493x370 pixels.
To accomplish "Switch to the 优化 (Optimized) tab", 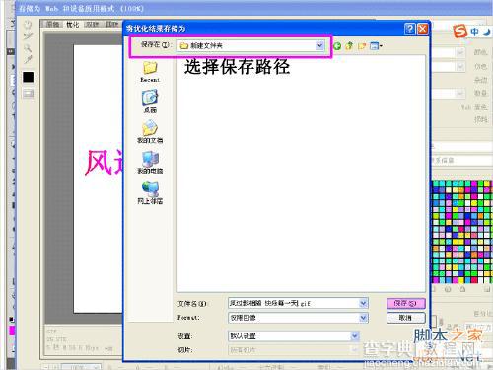I will click(x=73, y=24).
